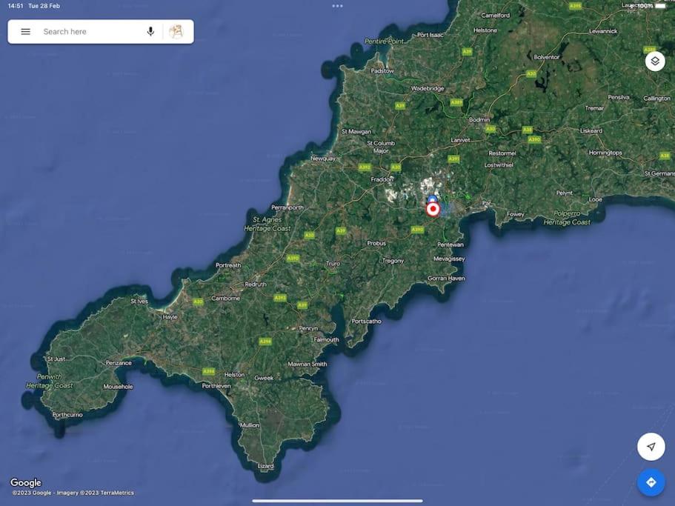Select the St Ives label

click(139, 302)
